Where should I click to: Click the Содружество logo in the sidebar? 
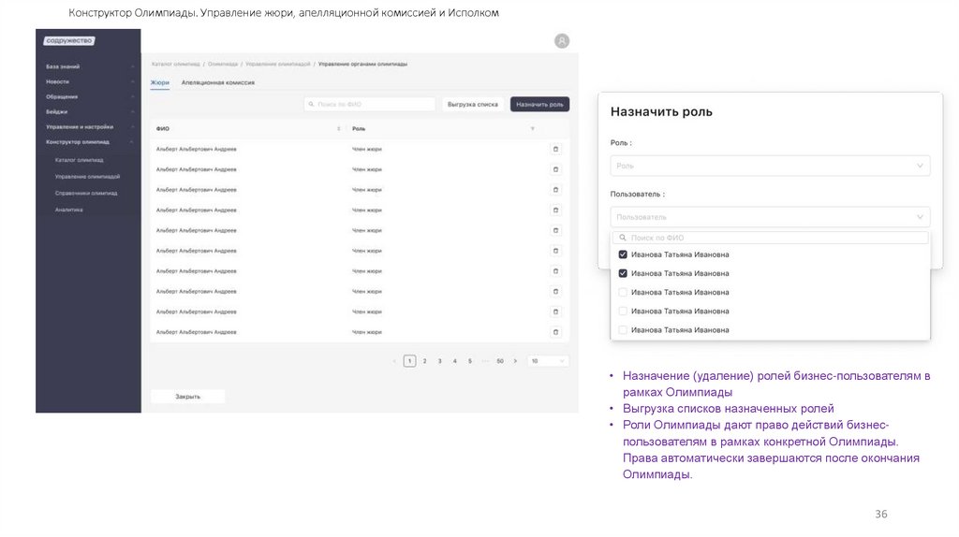pyautogui.click(x=69, y=41)
